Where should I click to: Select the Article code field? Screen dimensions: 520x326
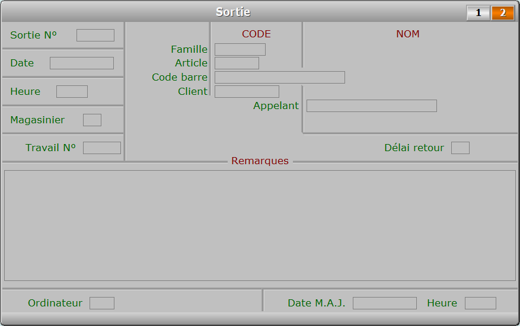click(237, 63)
